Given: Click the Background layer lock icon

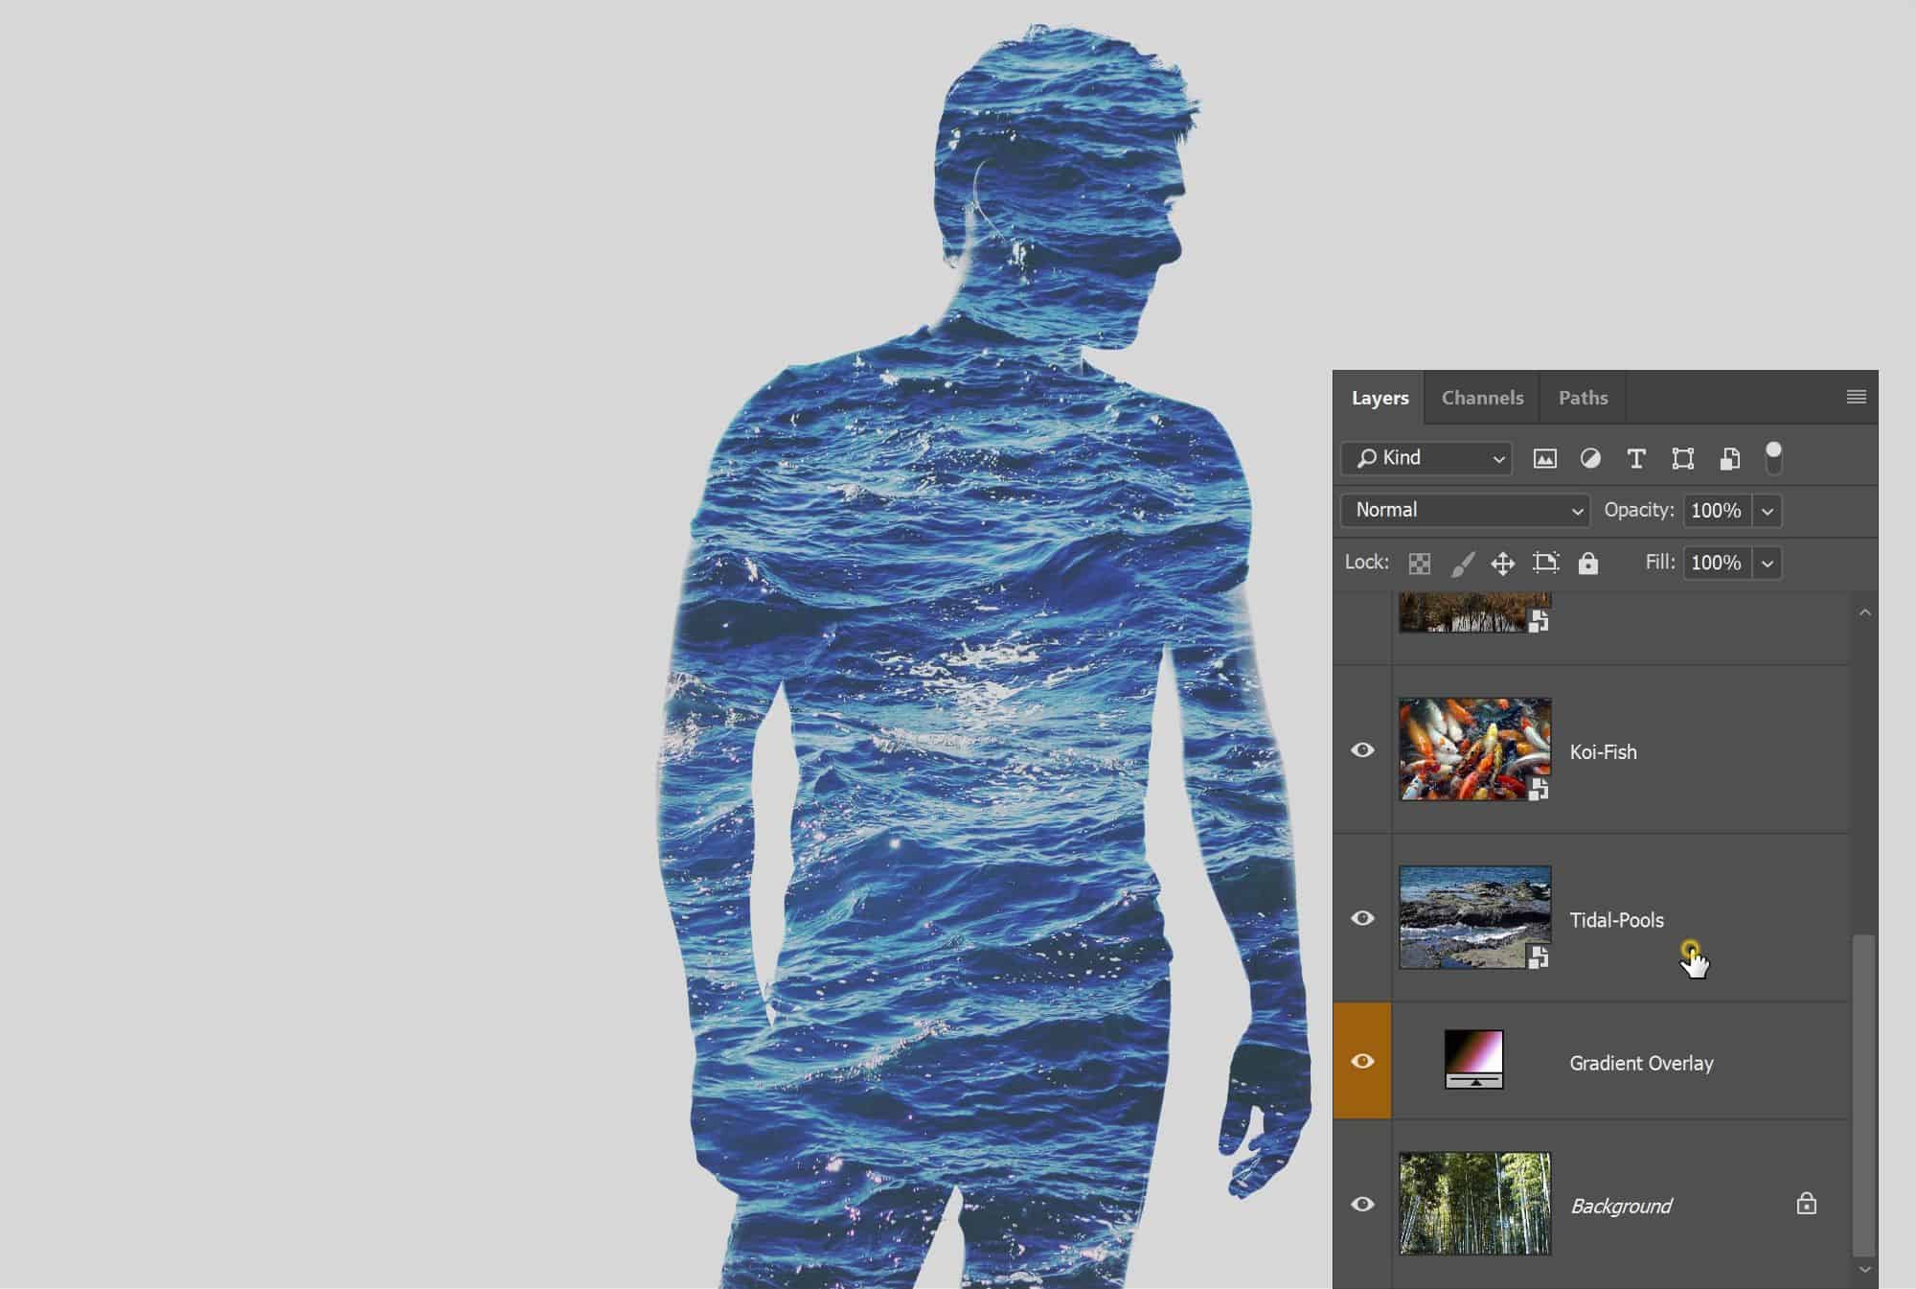Looking at the screenshot, I should click(x=1806, y=1204).
